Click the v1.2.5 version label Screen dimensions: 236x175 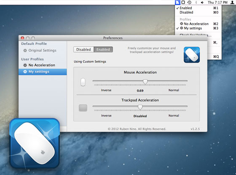[195, 129]
